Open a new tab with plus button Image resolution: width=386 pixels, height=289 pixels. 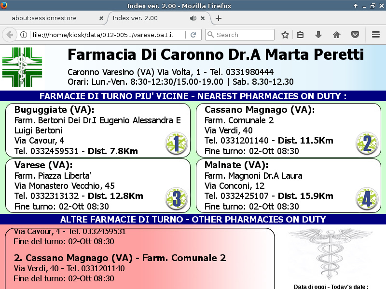pyautogui.click(x=219, y=18)
